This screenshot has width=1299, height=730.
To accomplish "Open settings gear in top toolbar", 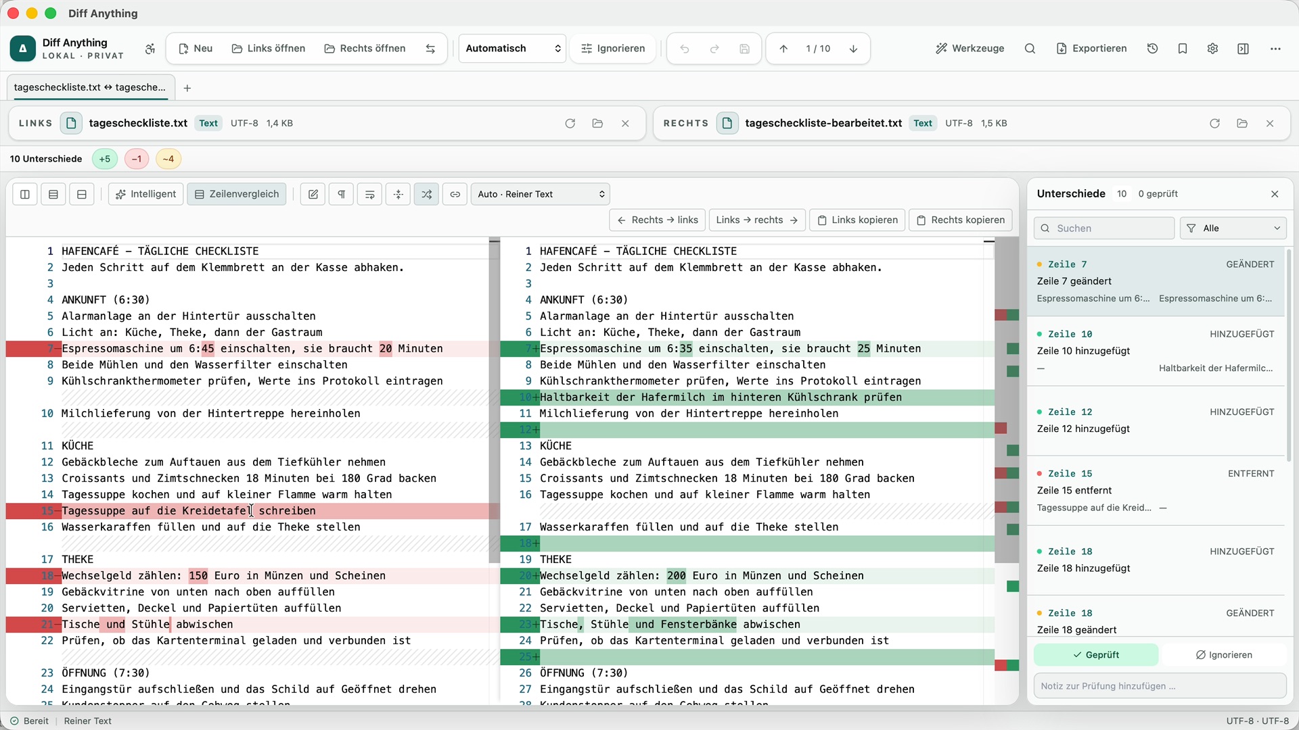I will click(x=1212, y=49).
